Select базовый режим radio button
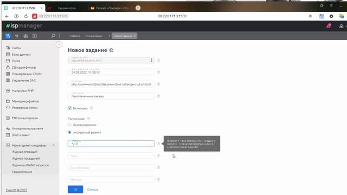Screen dimensions: 347x195 [x=69, y=125]
